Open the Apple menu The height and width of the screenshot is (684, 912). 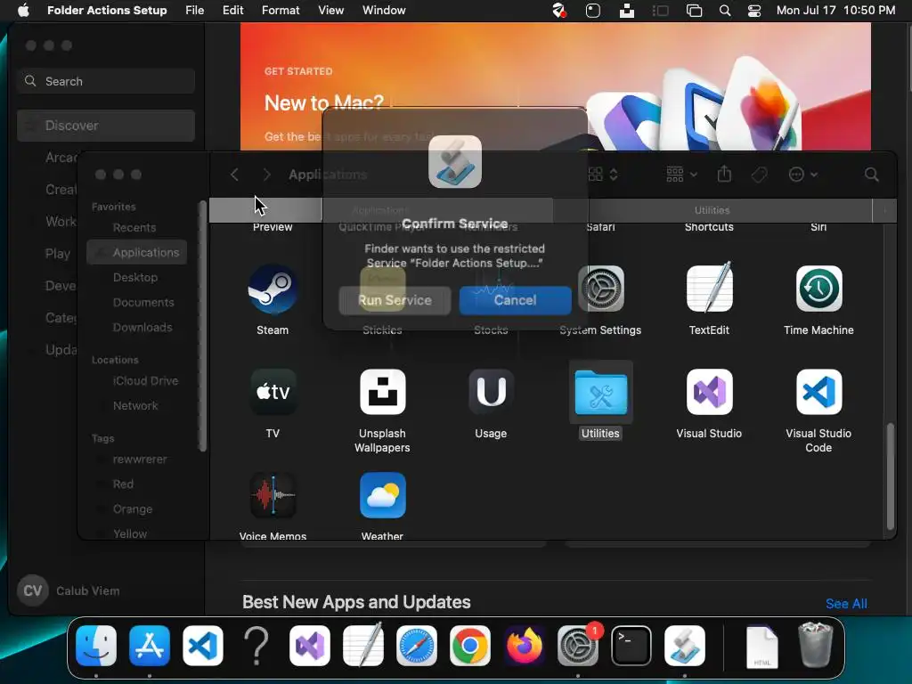point(23,11)
